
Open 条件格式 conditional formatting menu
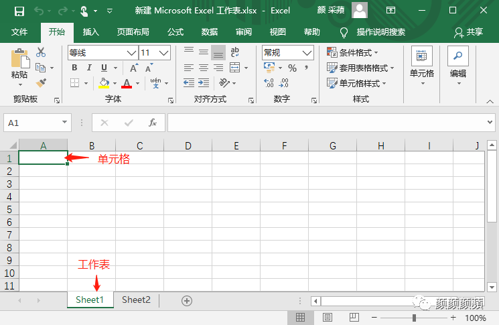[x=352, y=52]
